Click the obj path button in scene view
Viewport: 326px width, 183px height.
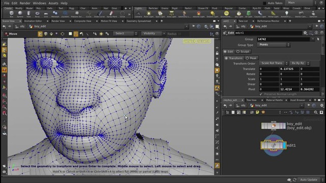coord(20,26)
